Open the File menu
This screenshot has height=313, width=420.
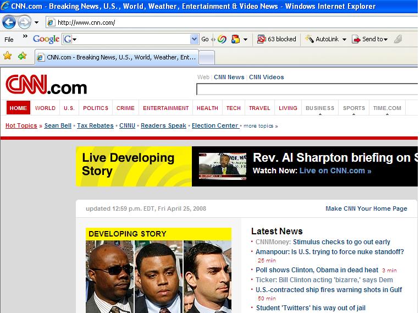[x=9, y=39]
